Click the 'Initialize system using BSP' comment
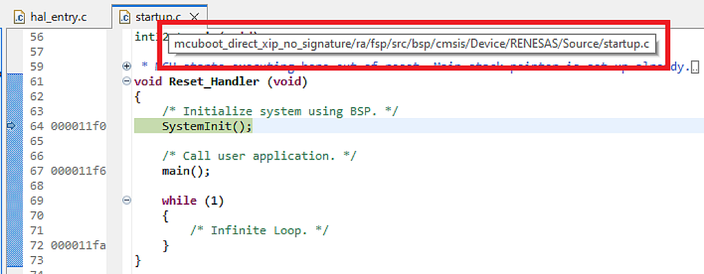Image resolution: width=704 pixels, height=274 pixels. click(280, 111)
